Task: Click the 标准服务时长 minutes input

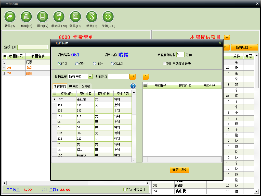Action: coord(180,55)
